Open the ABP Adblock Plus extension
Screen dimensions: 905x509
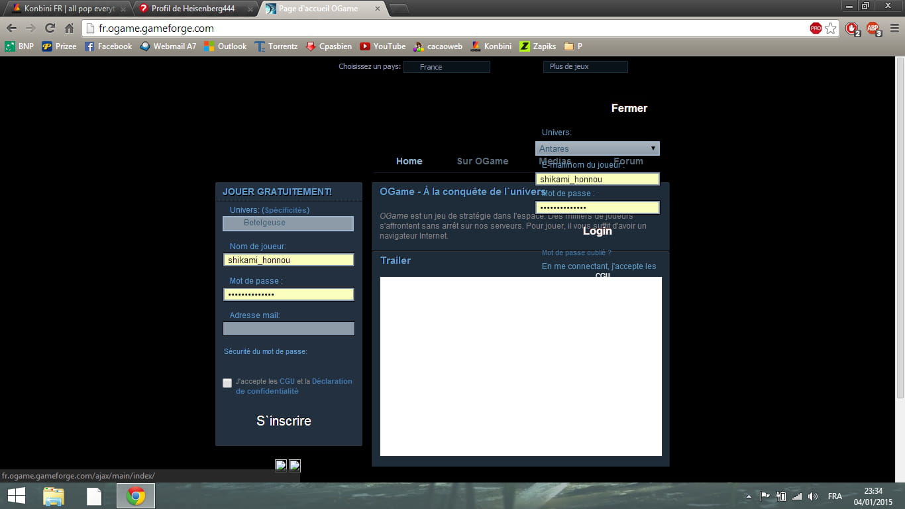point(873,28)
